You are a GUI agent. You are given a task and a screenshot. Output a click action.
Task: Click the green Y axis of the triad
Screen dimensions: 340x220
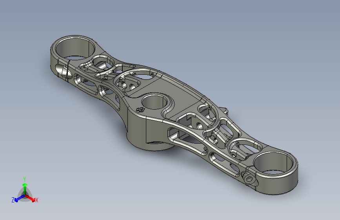click(x=25, y=189)
